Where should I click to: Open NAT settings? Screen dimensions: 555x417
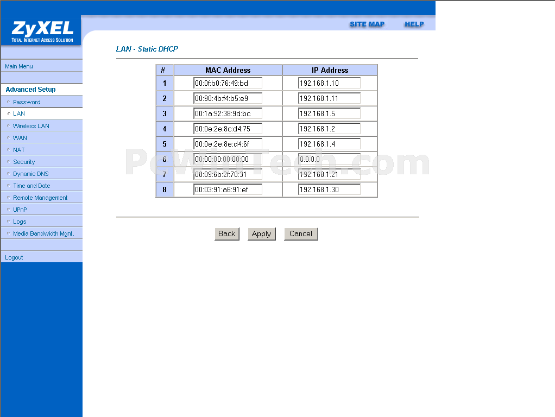click(19, 150)
